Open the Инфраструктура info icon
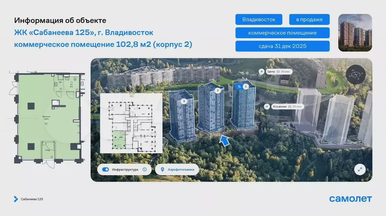Screen dimensions: 386x216 (x=144, y=170)
